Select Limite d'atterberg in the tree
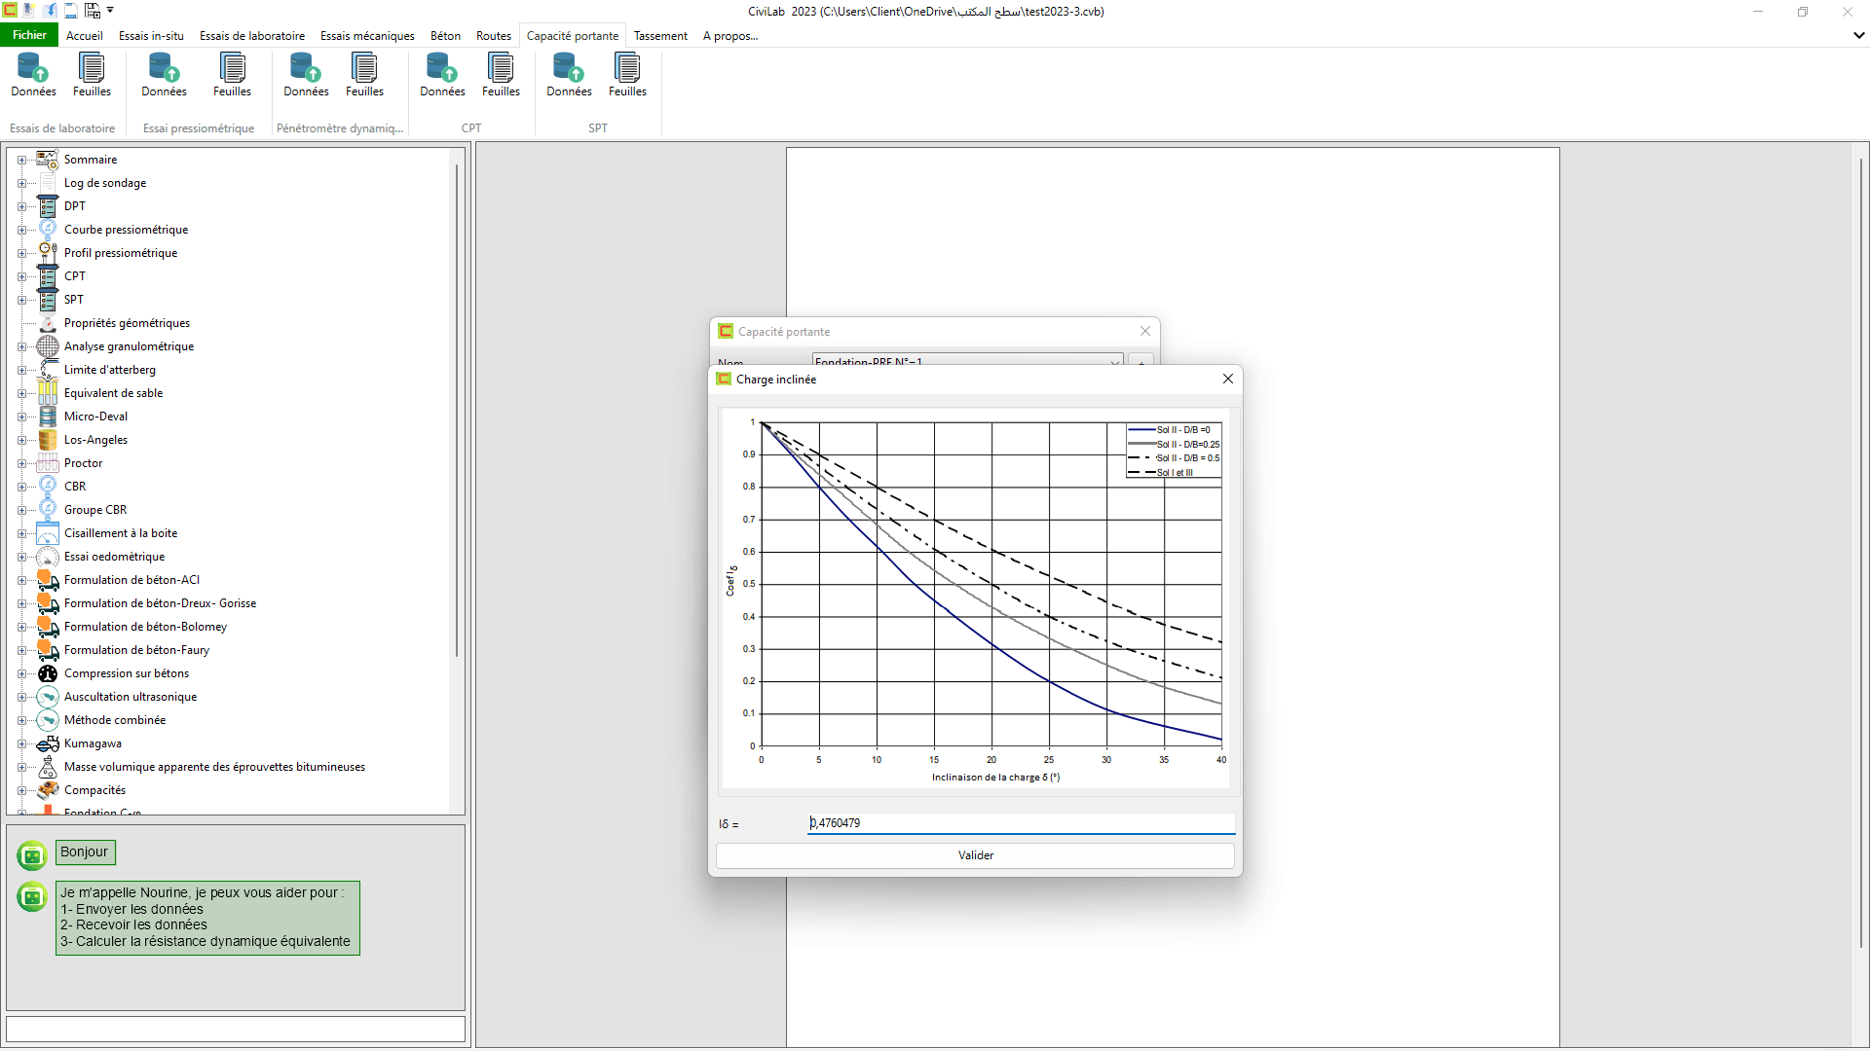Screen dimensions: 1870x1051 (110, 370)
